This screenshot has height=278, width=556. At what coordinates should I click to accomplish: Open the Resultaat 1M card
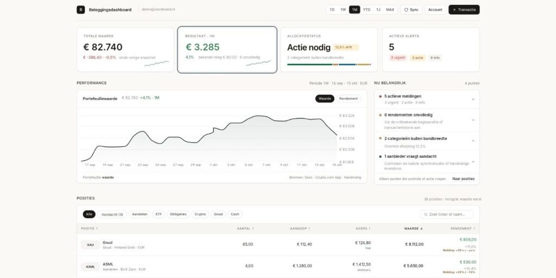tap(228, 50)
